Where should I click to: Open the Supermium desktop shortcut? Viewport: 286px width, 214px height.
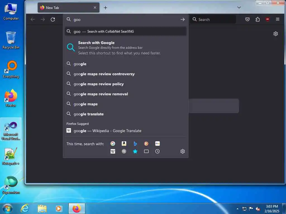pyautogui.click(x=11, y=185)
